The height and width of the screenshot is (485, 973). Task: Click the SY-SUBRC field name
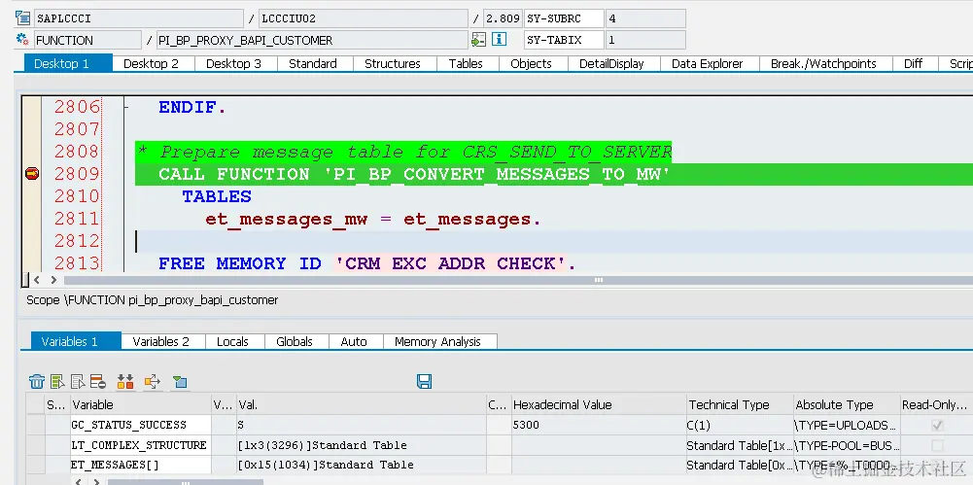tap(564, 18)
